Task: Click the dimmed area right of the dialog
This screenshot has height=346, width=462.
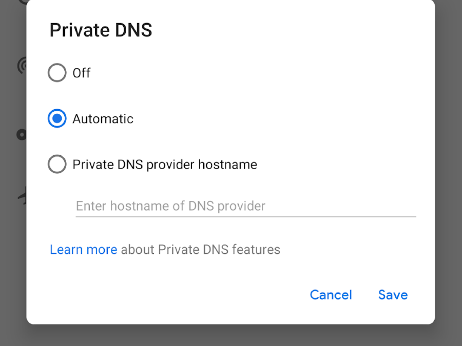Action: coord(449,173)
